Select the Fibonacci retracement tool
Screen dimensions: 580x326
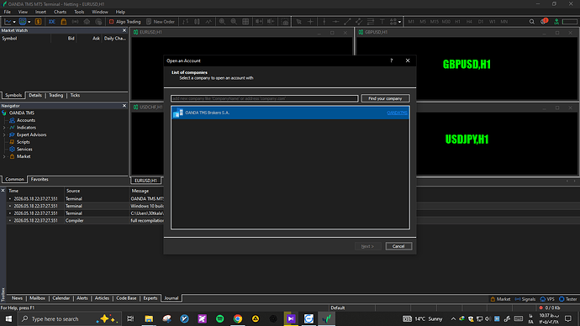coord(370,22)
